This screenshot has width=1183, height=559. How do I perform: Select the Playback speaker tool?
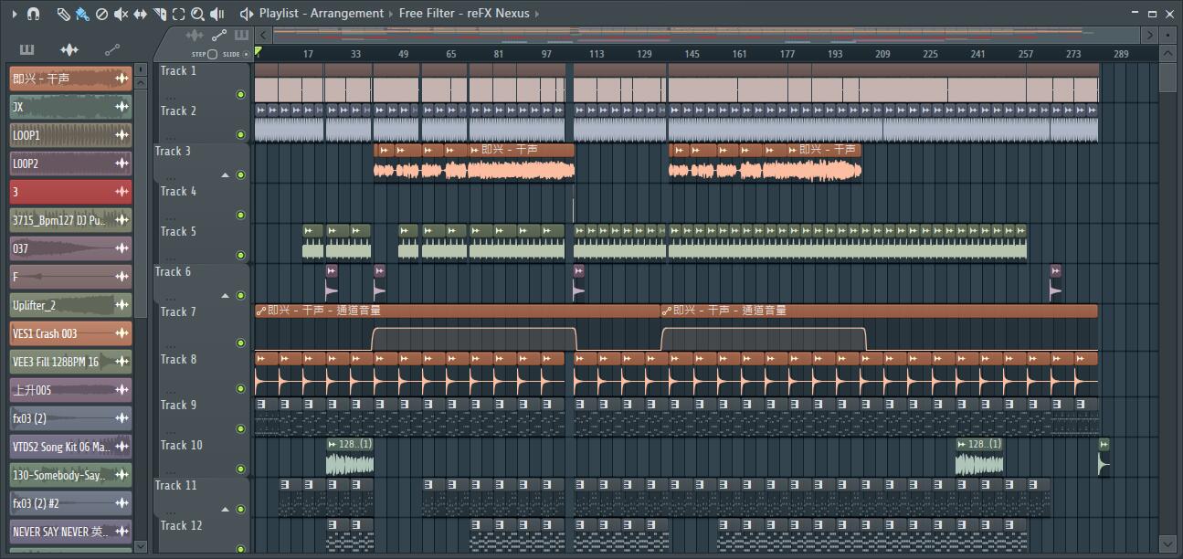click(217, 14)
